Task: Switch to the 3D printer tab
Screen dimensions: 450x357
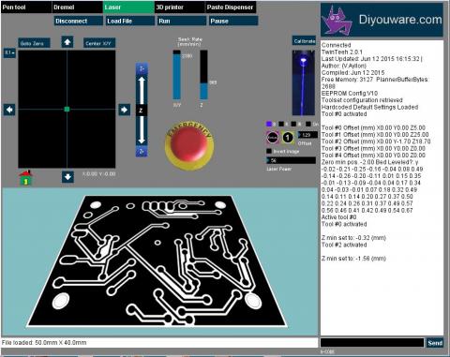Action: (180, 7)
